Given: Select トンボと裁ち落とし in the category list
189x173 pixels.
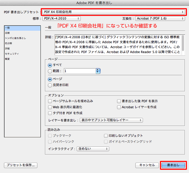Looking at the screenshot, I should click(x=22, y=38).
